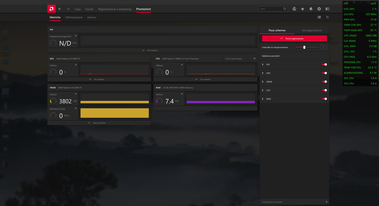Click plus icon on VRAM Velocità di clock
The image size is (379, 206).
(x=76, y=108)
